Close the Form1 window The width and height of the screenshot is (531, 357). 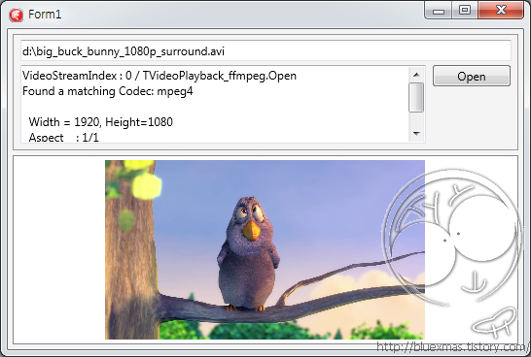point(501,10)
